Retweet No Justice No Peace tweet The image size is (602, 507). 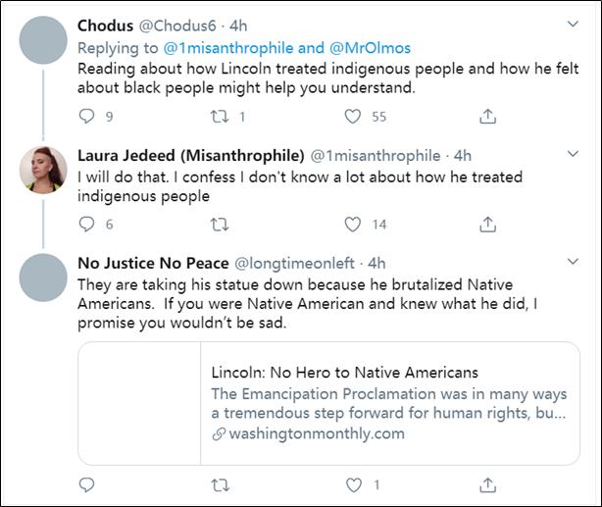221,484
